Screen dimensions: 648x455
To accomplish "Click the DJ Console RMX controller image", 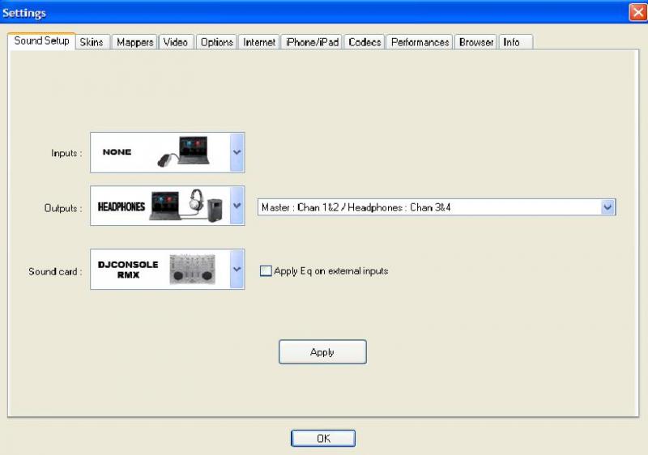I will click(193, 270).
